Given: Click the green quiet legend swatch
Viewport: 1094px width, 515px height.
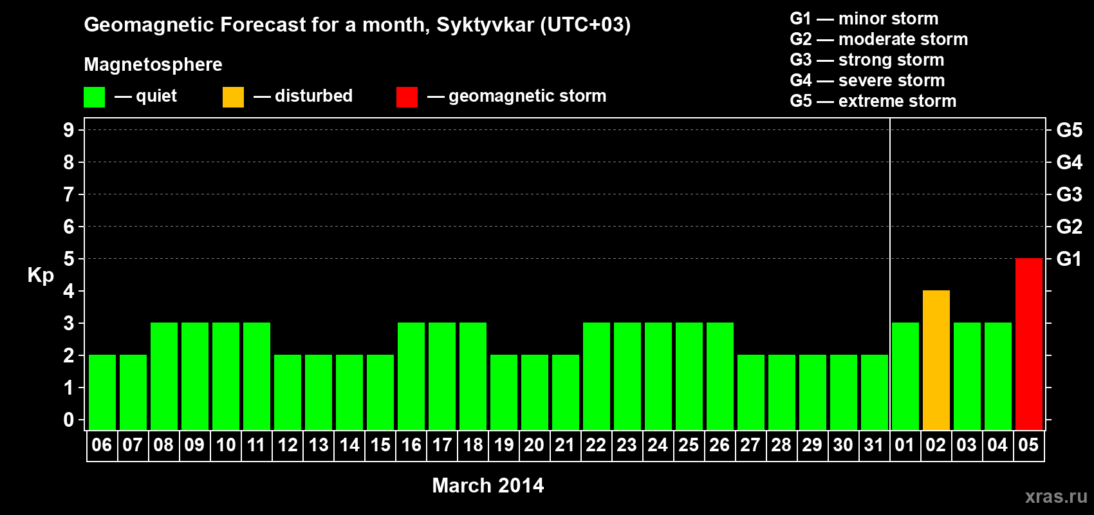Looking at the screenshot, I should tap(94, 97).
